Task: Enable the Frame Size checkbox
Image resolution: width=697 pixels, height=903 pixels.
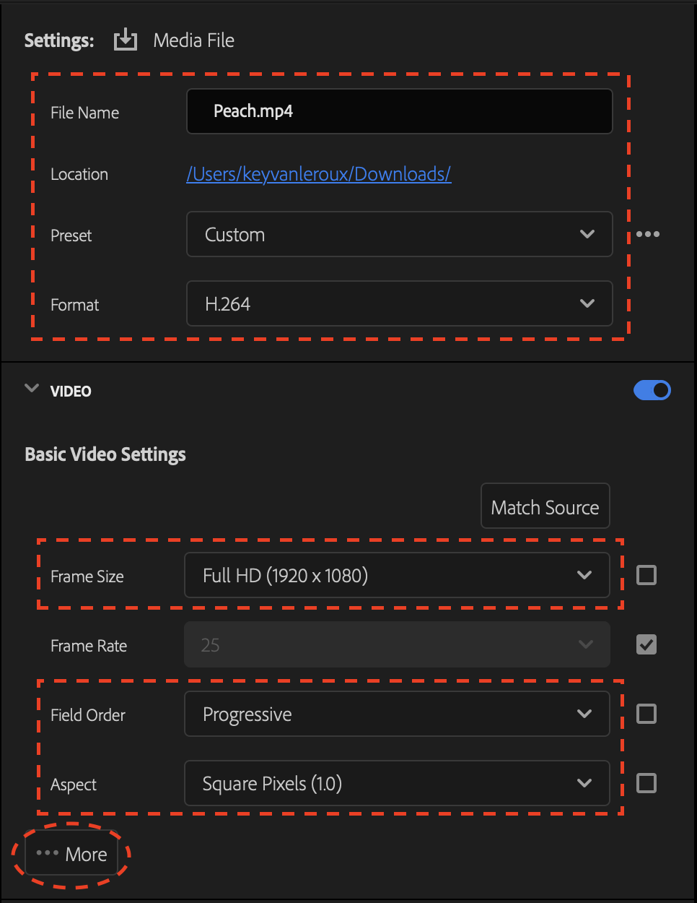Action: (x=646, y=575)
